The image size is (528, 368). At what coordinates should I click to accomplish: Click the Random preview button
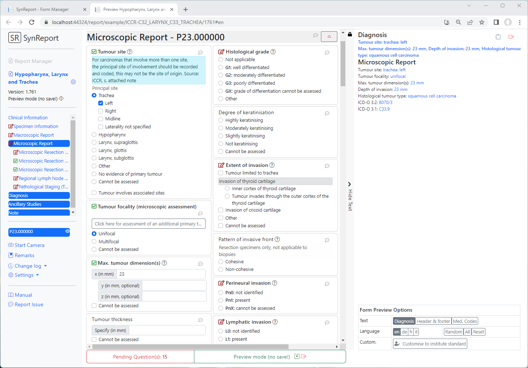[x=453, y=332]
